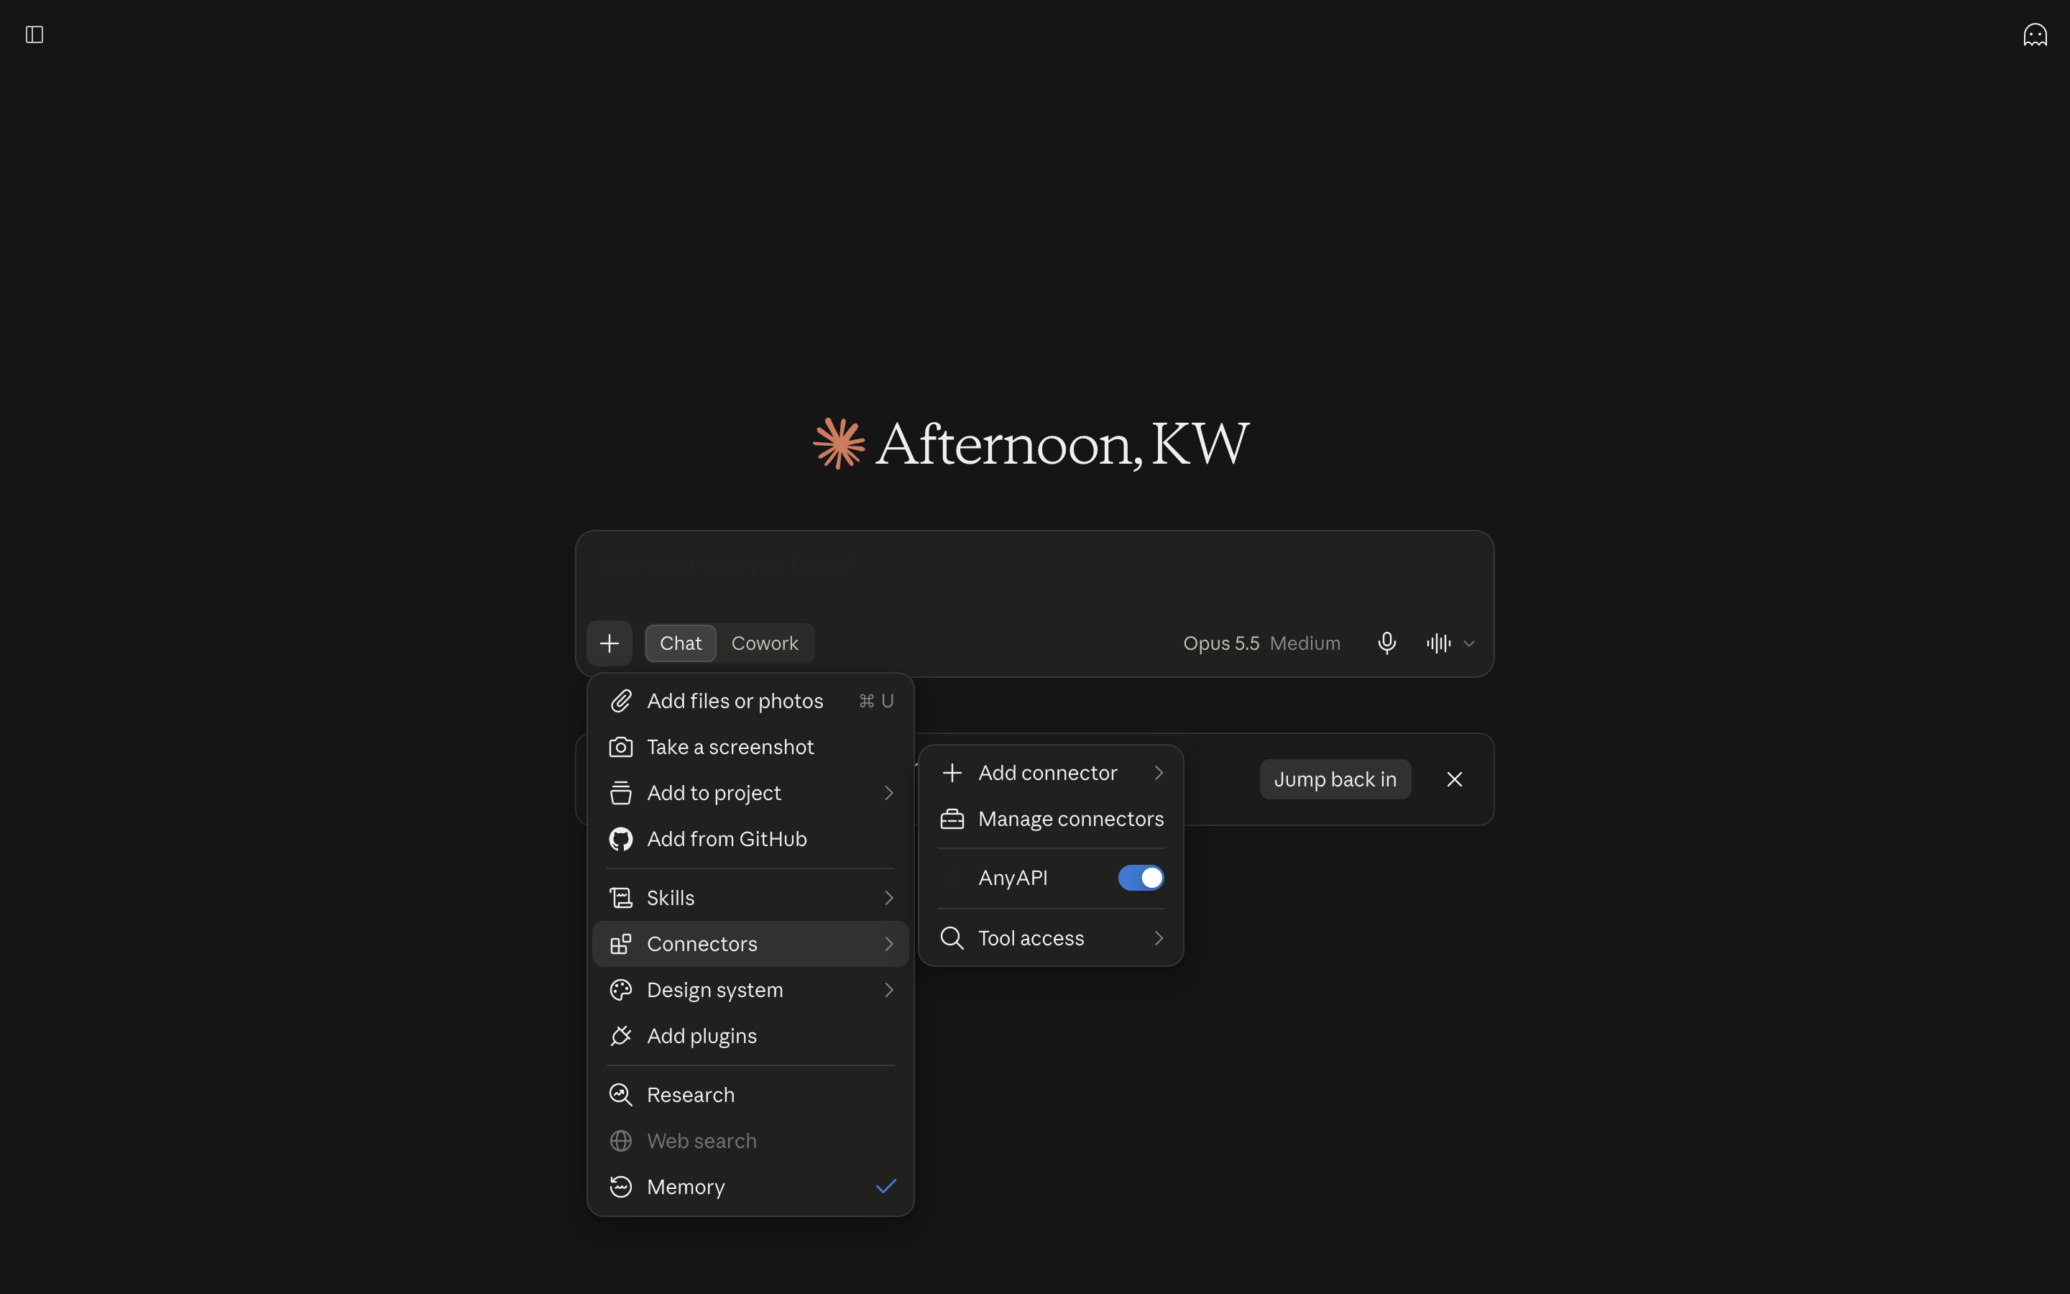Image resolution: width=2070 pixels, height=1294 pixels.
Task: Toggle the sidebar panel icon
Action: tap(34, 35)
